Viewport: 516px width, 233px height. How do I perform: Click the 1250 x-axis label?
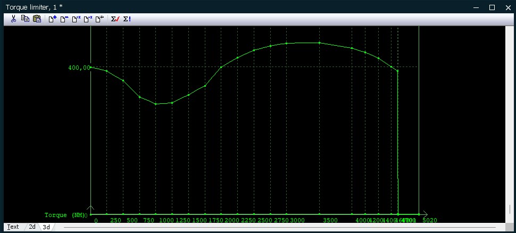tap(182, 220)
